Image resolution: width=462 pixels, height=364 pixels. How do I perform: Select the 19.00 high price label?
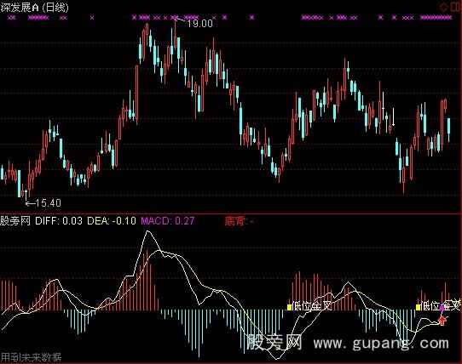(x=199, y=24)
